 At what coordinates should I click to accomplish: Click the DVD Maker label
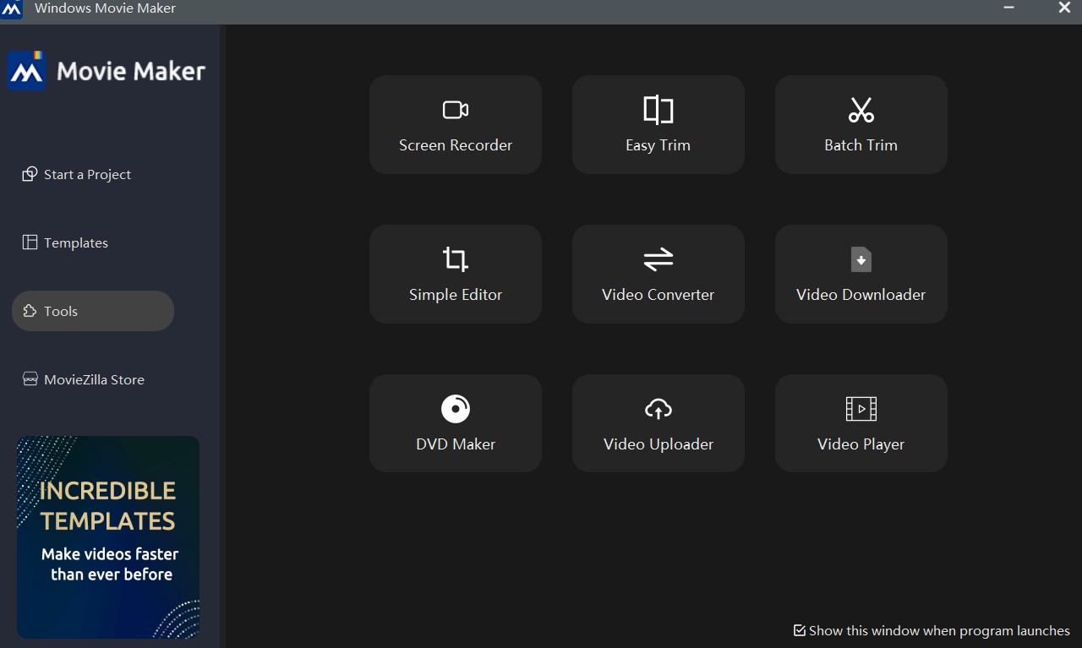pos(456,444)
